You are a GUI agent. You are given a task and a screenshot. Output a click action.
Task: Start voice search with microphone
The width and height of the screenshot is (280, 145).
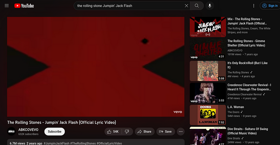(210, 6)
